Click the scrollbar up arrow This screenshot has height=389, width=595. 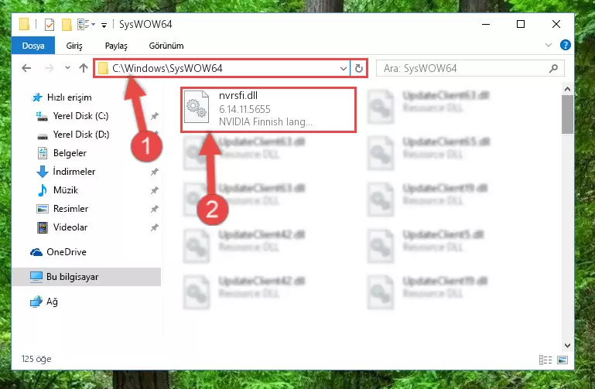pos(567,89)
